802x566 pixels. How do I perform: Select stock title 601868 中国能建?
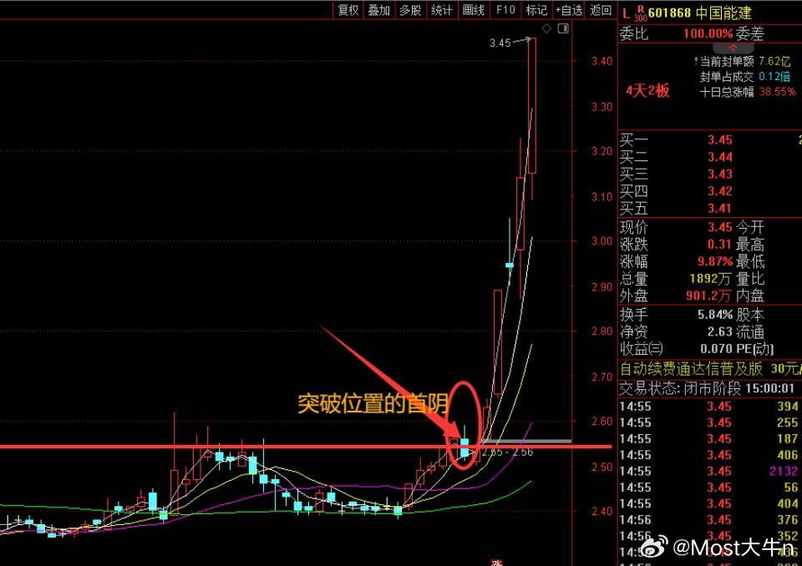(x=700, y=13)
